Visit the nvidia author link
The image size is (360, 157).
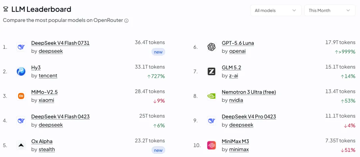point(236,100)
